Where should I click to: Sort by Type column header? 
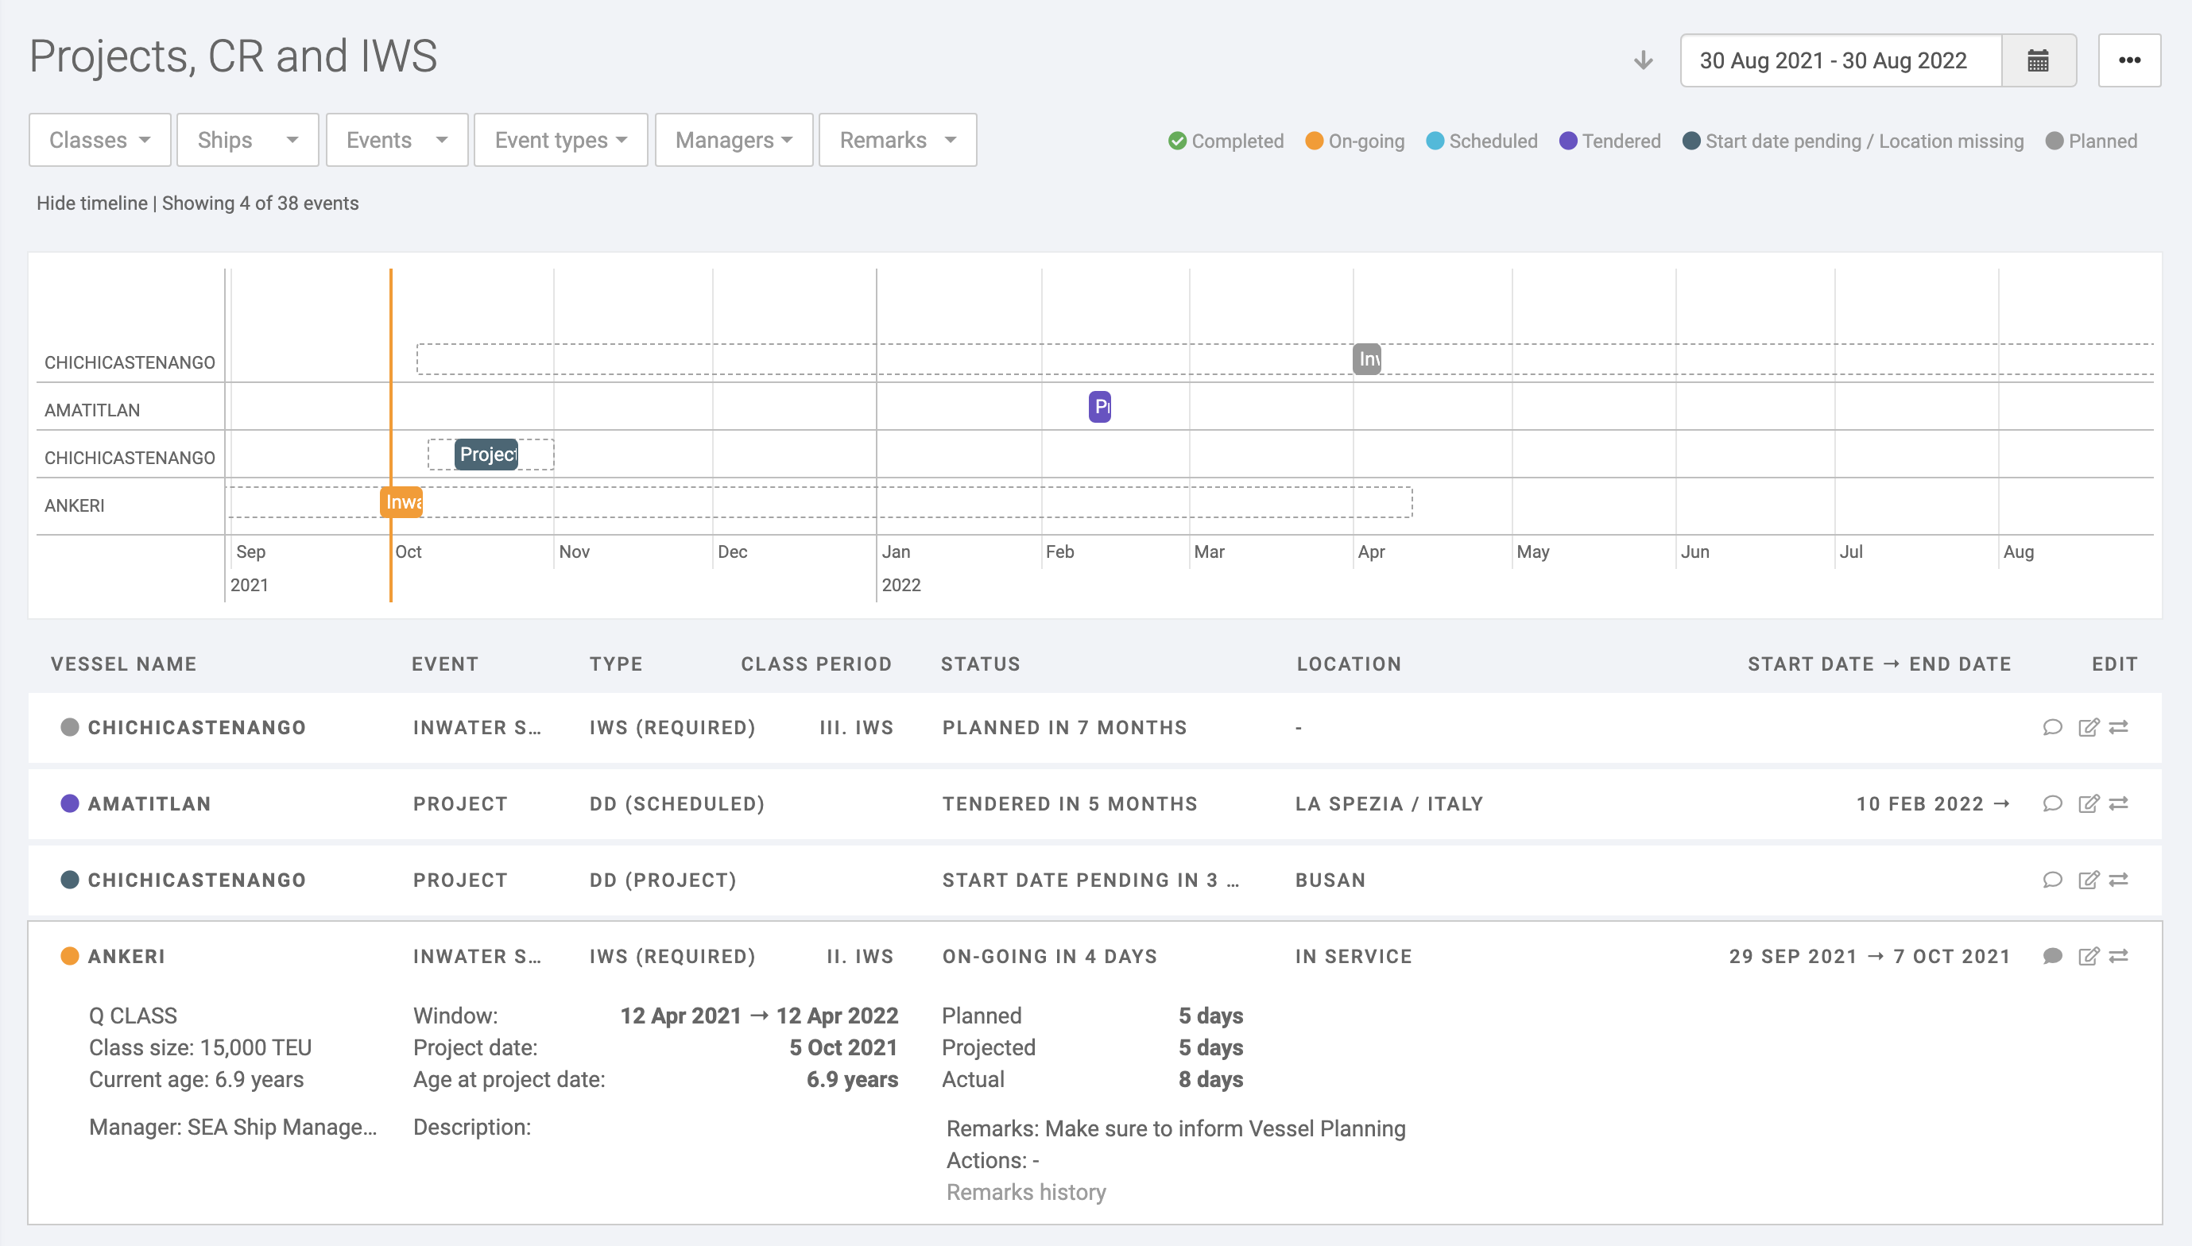[615, 664]
